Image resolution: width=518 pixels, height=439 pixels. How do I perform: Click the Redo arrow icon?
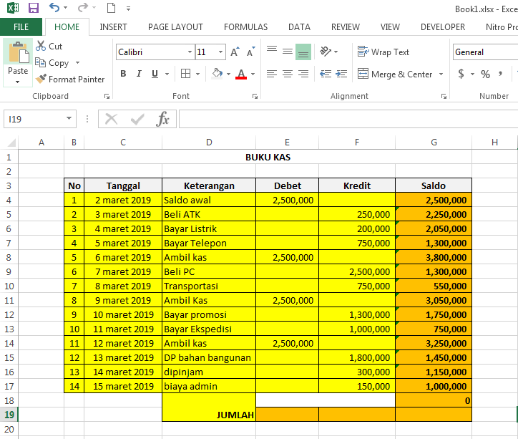click(83, 7)
